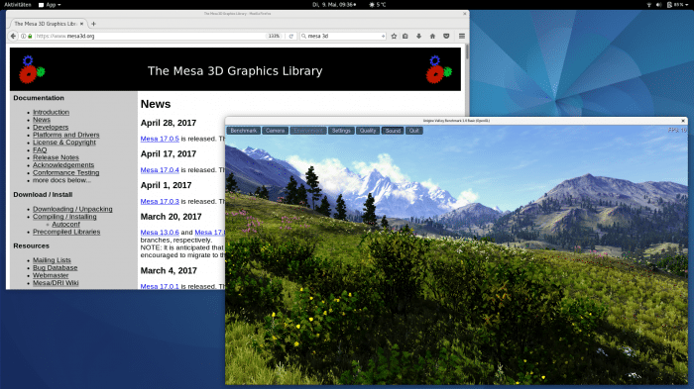Open License & Copyright link
The width and height of the screenshot is (694, 389).
[64, 143]
